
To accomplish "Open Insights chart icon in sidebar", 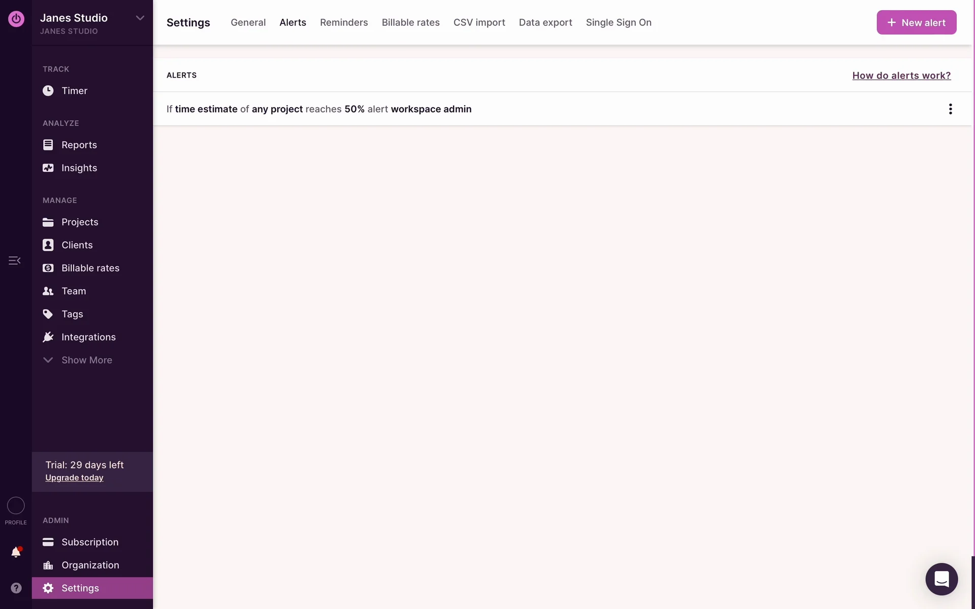I will click(x=48, y=168).
